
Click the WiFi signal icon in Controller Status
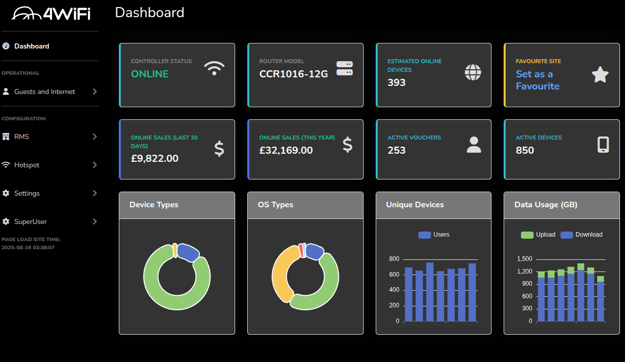(214, 68)
